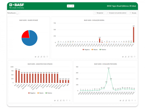The image size is (145, 109).
Task: Click the BASF logo in the header
Action: 17,6
